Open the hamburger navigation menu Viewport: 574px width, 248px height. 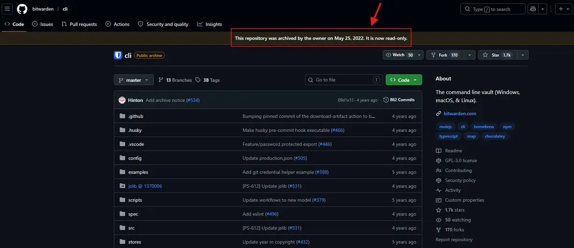click(8, 9)
